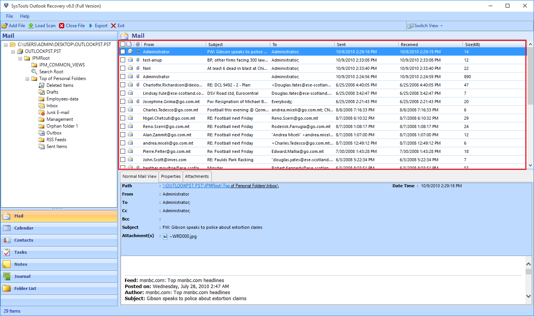Click the paperclip icon on Neil's mail row
534x316 pixels.
[138, 68]
